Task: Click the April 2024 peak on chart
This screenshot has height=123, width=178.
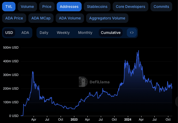Action: 138,51
